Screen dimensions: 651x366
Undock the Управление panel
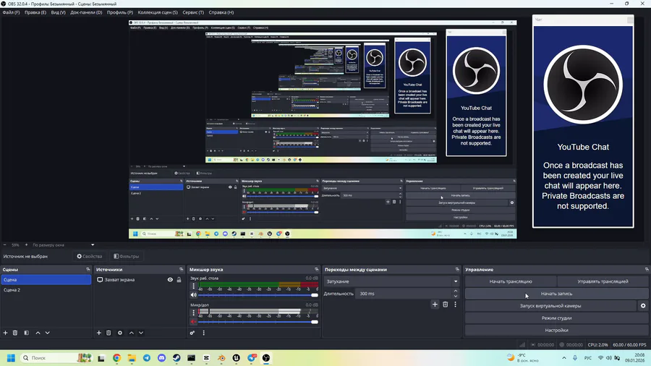pos(647,269)
